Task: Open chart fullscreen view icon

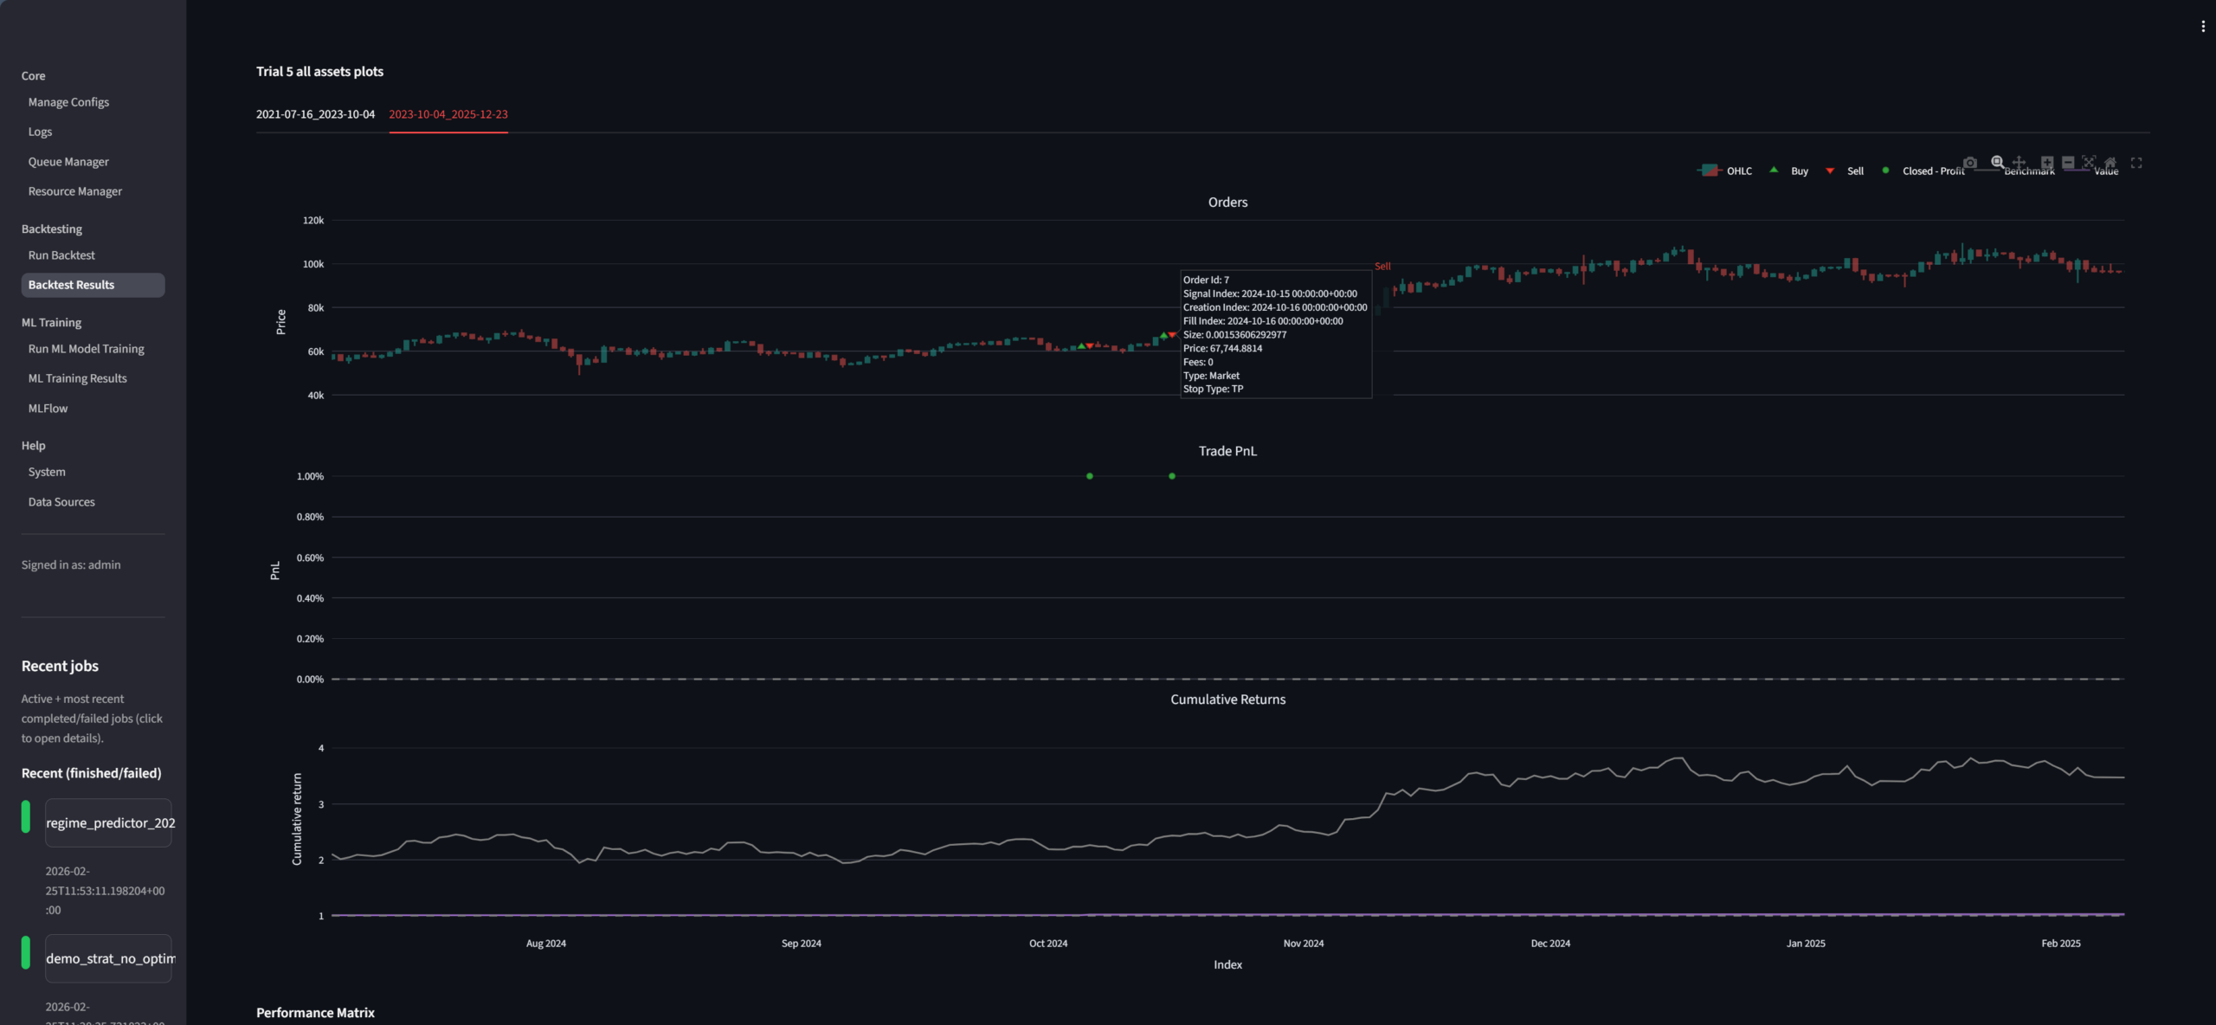Action: point(2136,163)
